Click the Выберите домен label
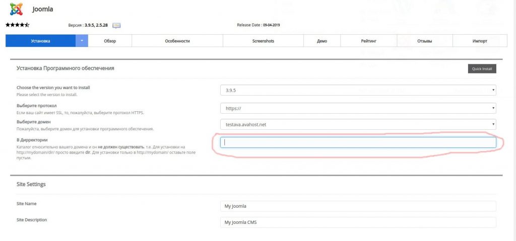 (34, 122)
